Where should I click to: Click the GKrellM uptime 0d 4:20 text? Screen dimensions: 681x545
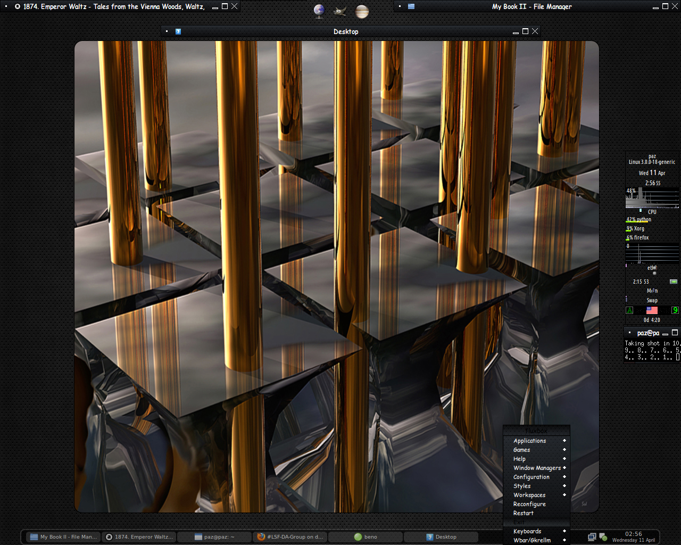click(652, 320)
